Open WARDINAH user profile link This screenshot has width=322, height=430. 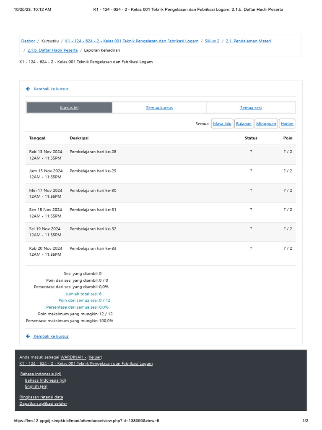coord(73,357)
